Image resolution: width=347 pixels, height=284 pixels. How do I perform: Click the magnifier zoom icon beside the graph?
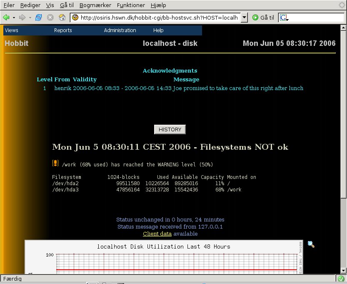click(311, 244)
